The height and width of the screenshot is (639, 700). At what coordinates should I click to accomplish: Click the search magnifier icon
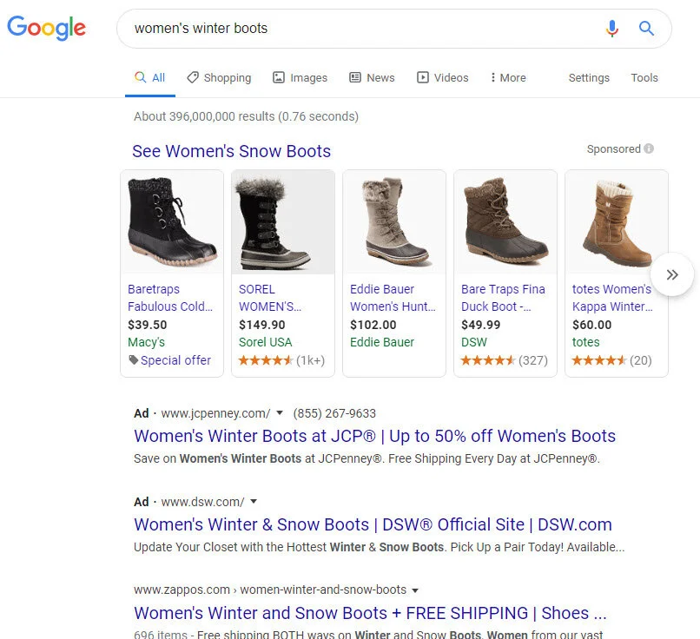[646, 29]
